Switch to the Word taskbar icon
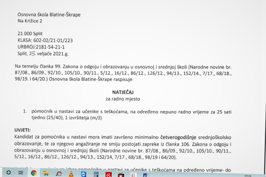The height and width of the screenshot is (177, 266). click(146, 175)
